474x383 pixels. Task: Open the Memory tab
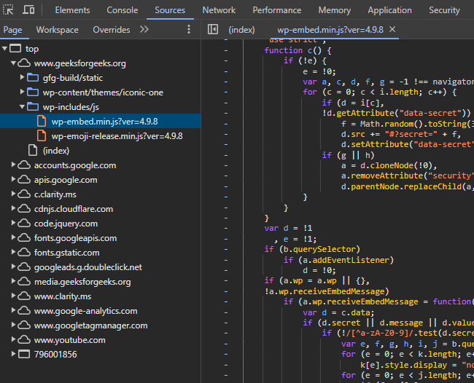[335, 10]
